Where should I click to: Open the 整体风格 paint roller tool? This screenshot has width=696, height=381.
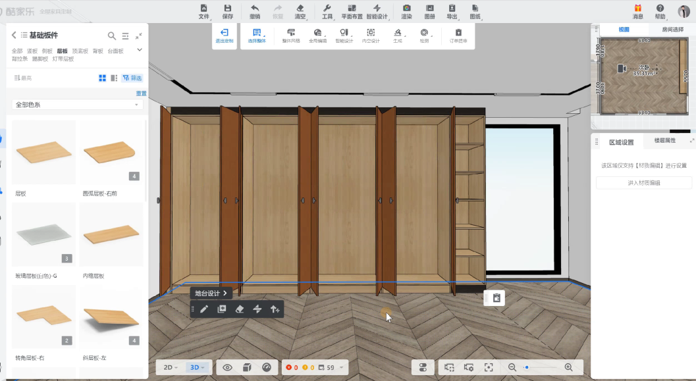click(291, 32)
